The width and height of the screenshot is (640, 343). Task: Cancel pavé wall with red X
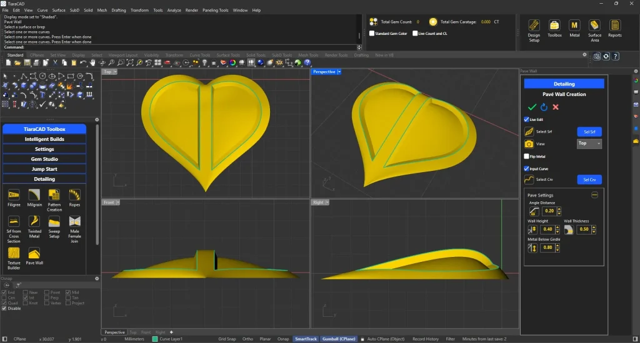click(x=556, y=107)
